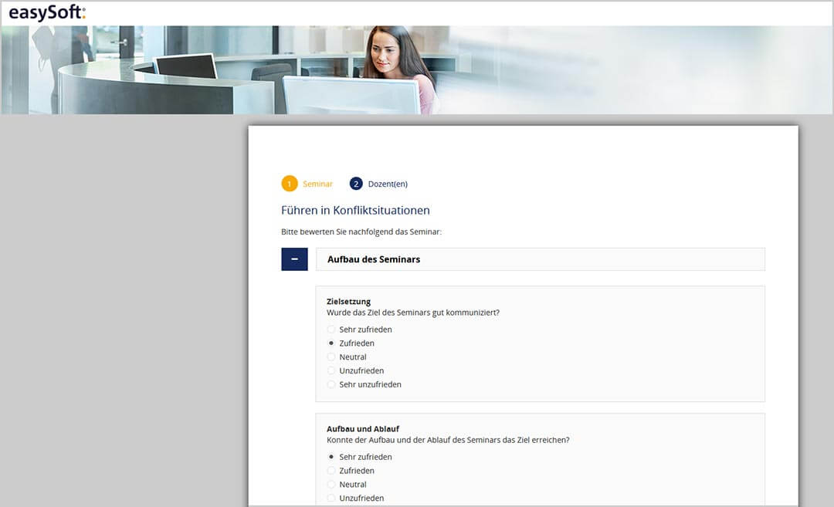Click the easySoft logo
Screen dimensions: 834x507
click(47, 12)
